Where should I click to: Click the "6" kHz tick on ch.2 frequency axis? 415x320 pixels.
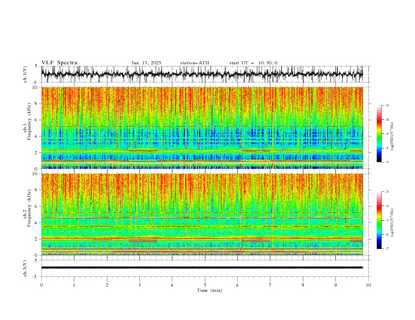37,207
